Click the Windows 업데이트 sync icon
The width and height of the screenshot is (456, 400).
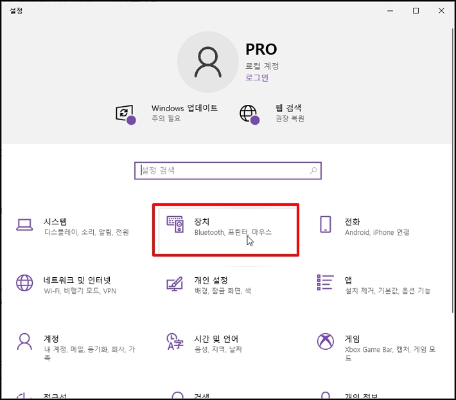coord(126,114)
